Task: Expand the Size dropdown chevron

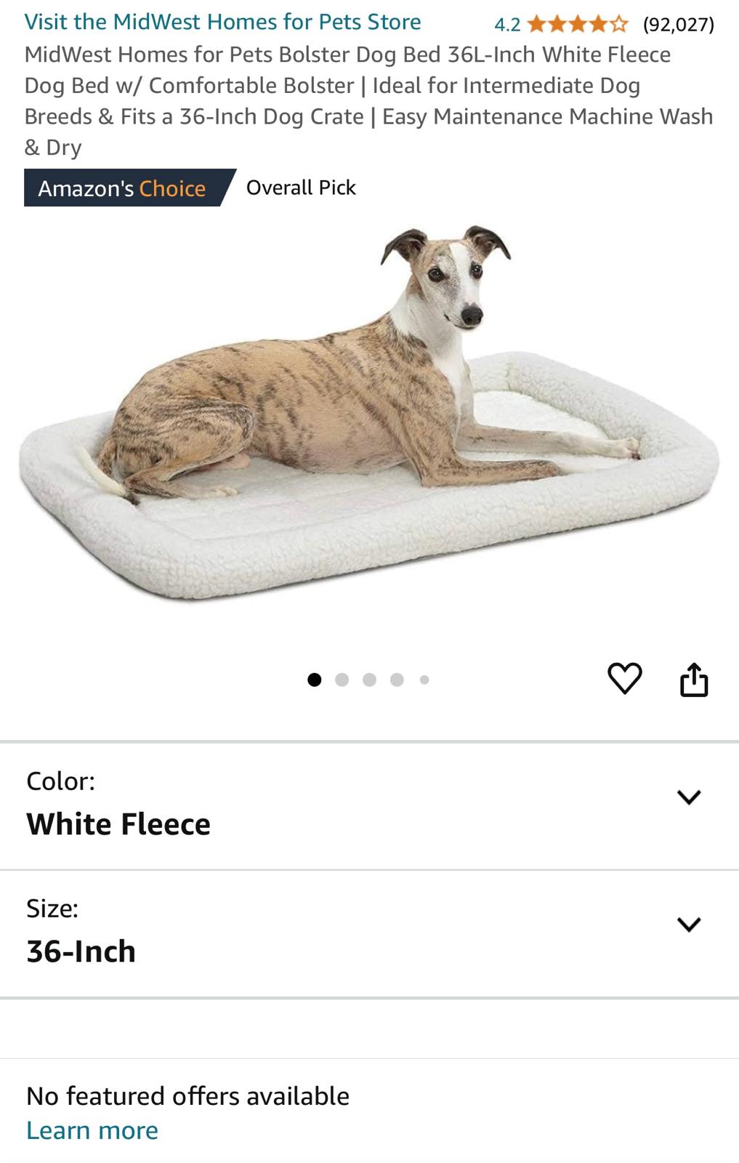Action: [688, 924]
